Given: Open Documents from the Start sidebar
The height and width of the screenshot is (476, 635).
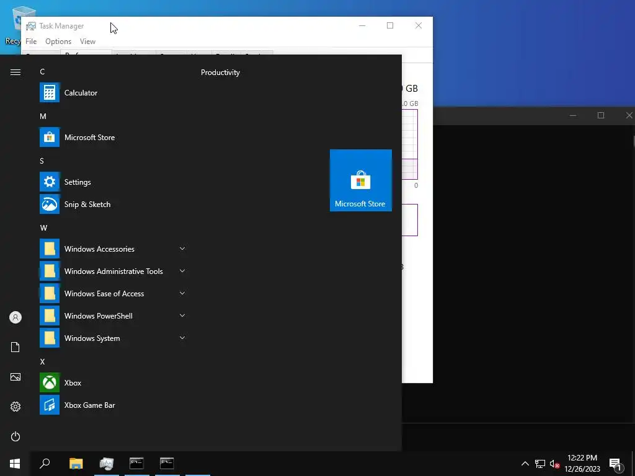Looking at the screenshot, I should (x=16, y=347).
